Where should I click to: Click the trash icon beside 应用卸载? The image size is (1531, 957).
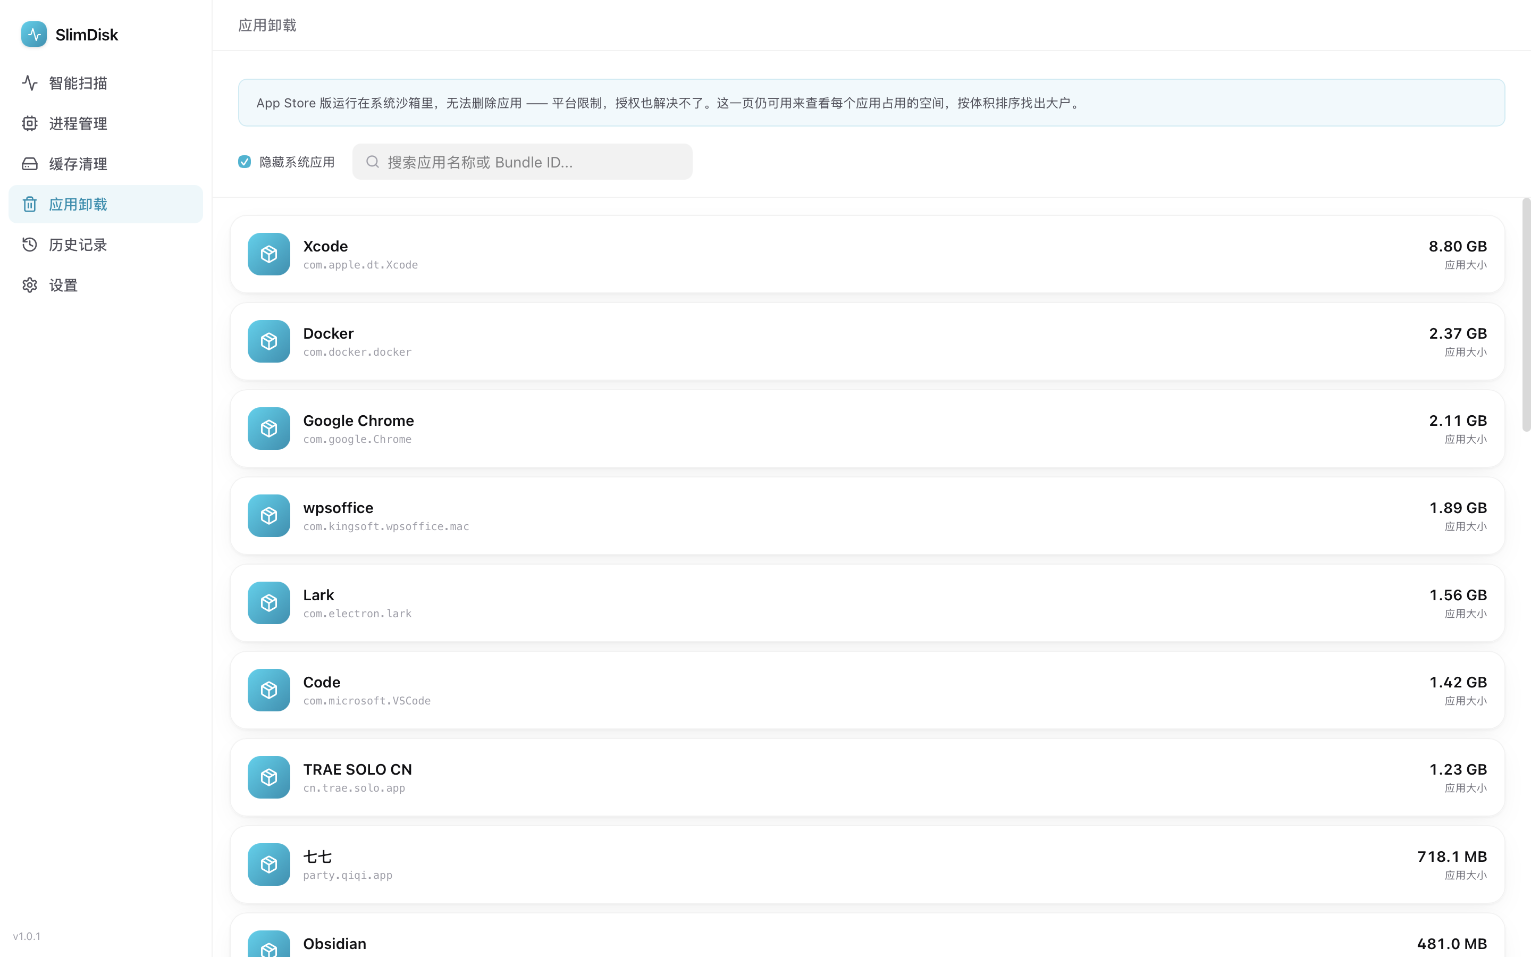30,205
